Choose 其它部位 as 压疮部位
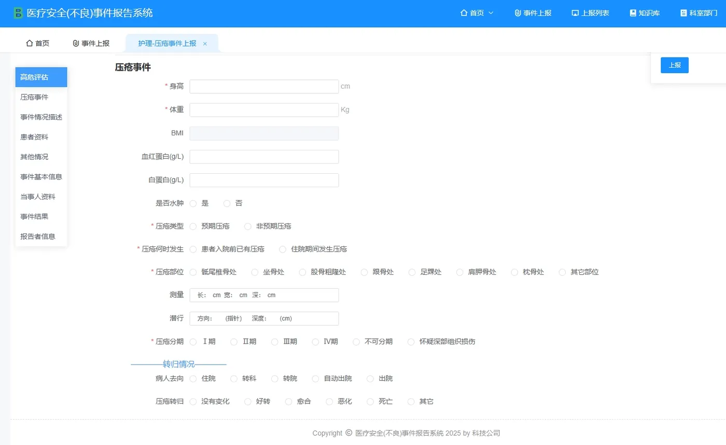Viewport: 726px width, 445px height. pos(562,272)
